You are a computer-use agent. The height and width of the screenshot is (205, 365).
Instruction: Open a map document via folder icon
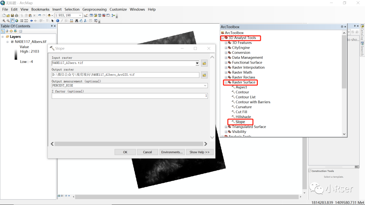pos(8,15)
